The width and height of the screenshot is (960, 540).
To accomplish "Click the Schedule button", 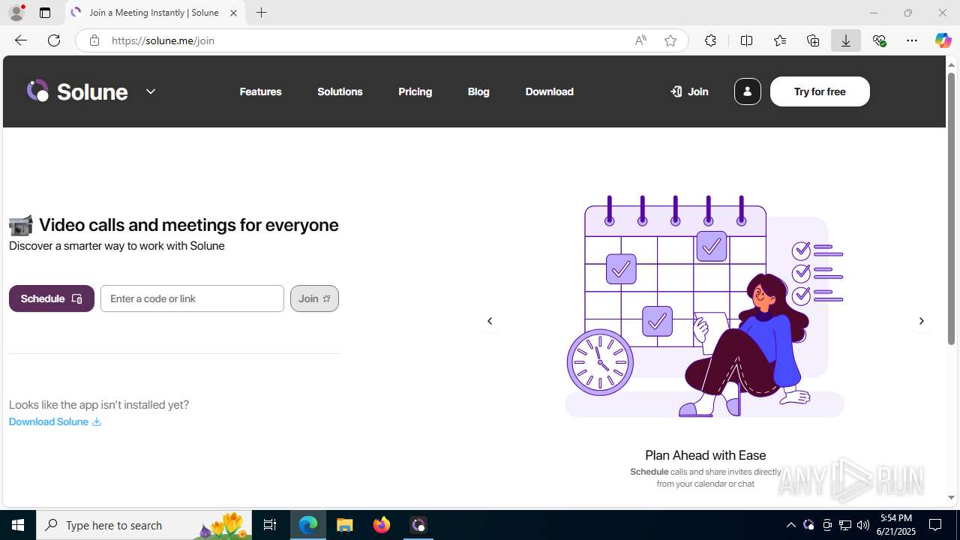I will [x=52, y=298].
